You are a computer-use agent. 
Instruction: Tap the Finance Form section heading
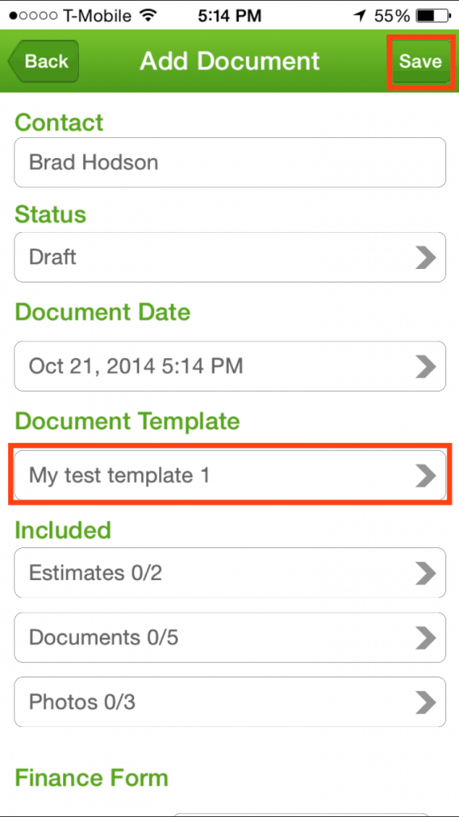coord(92,778)
